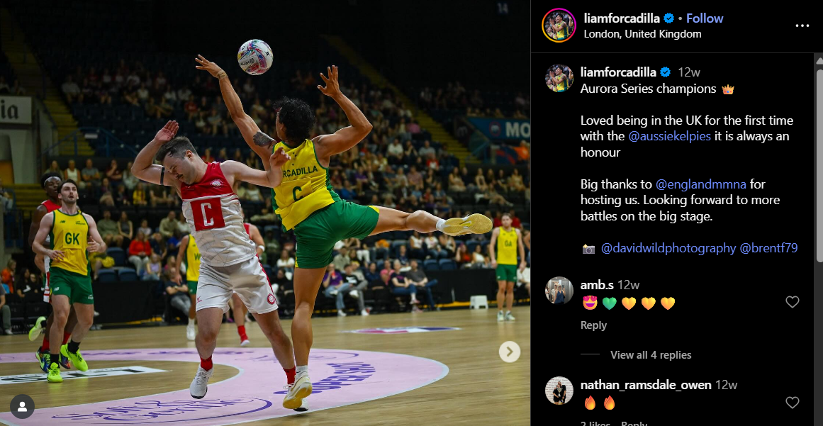Screen dimensions: 823x426
Task: Open caption author profile picture
Action: (559, 78)
